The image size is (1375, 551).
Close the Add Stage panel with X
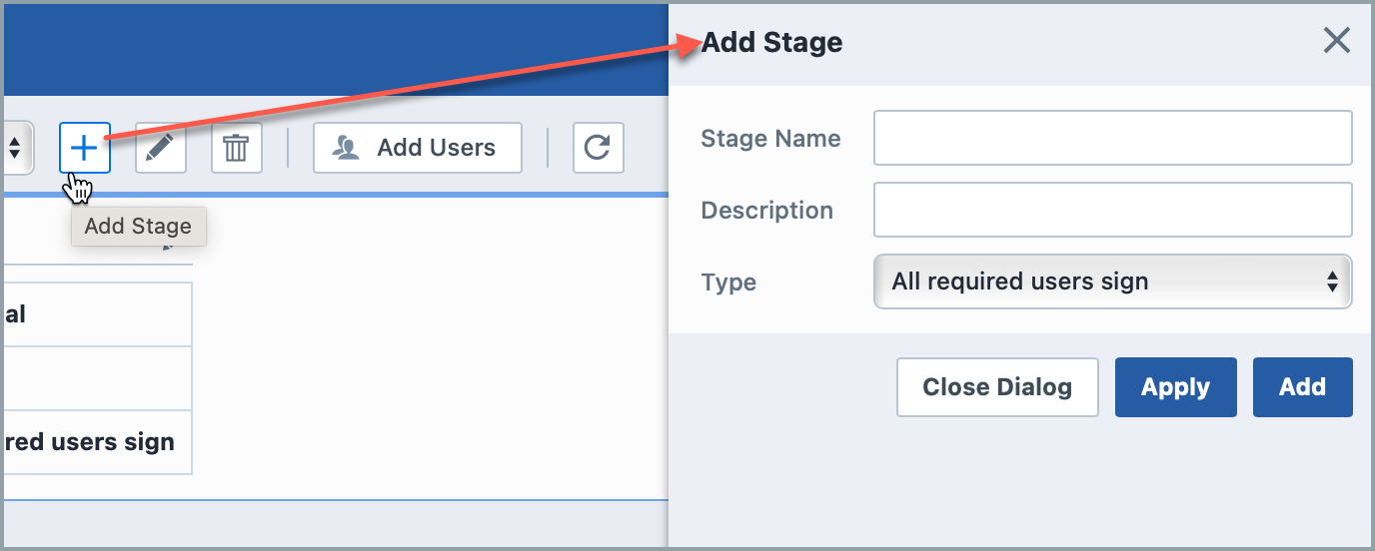coord(1336,41)
